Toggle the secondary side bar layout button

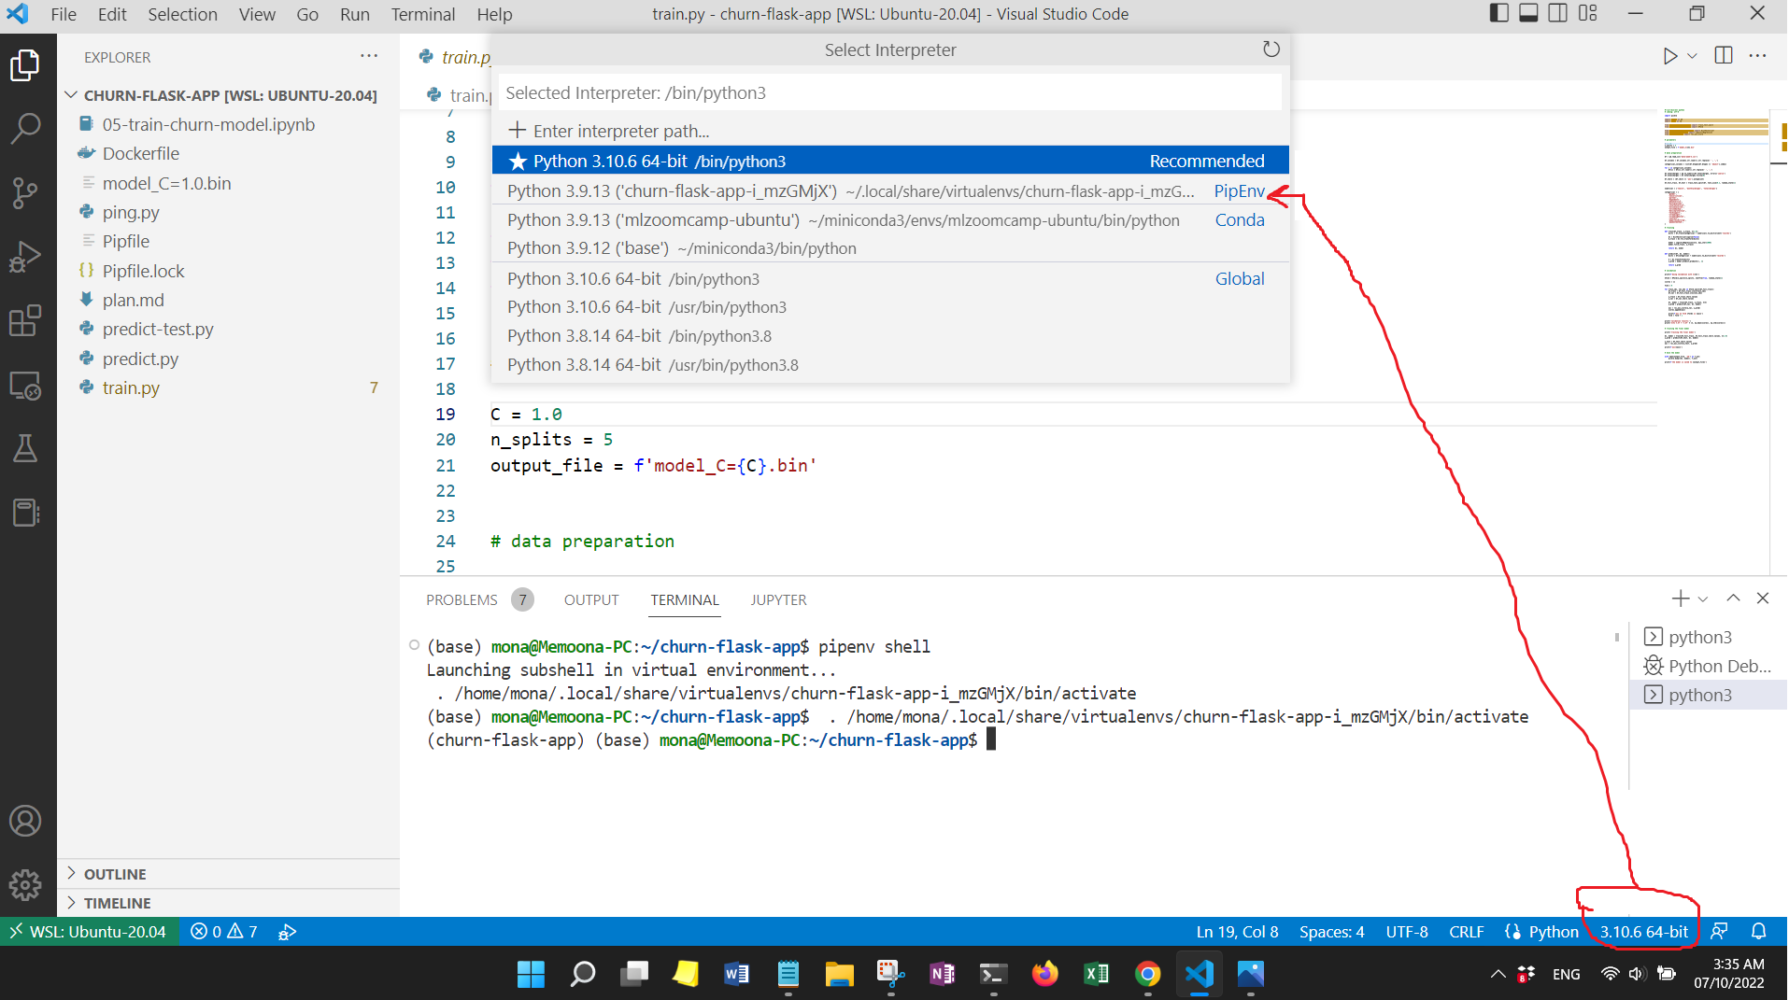point(1558,13)
